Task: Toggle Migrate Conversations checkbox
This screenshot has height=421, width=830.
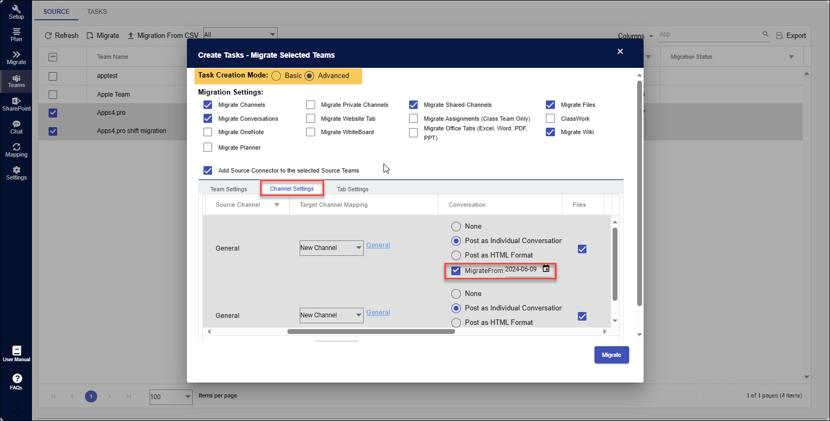Action: (208, 119)
